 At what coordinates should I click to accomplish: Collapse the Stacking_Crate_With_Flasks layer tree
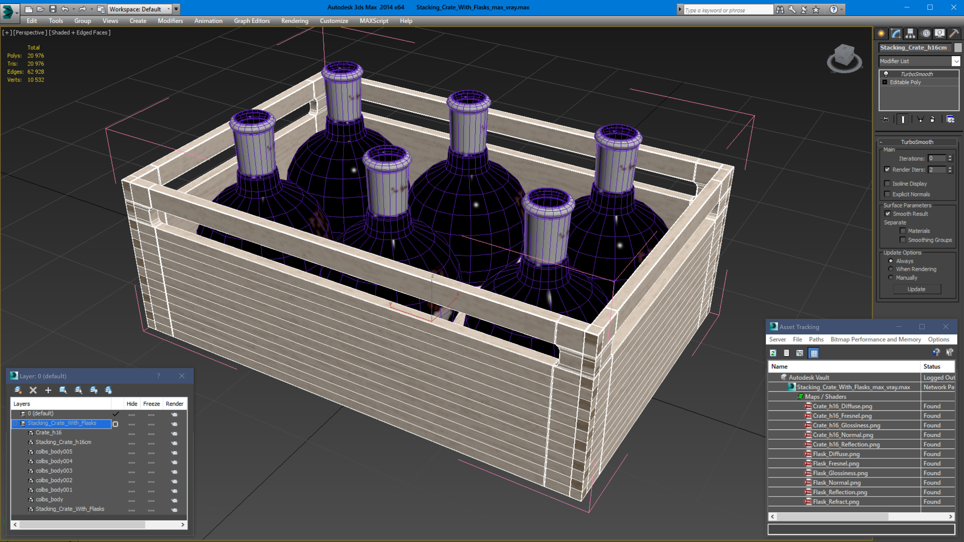tap(15, 423)
